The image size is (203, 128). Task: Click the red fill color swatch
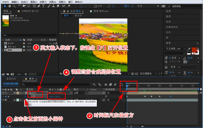tap(194, 50)
